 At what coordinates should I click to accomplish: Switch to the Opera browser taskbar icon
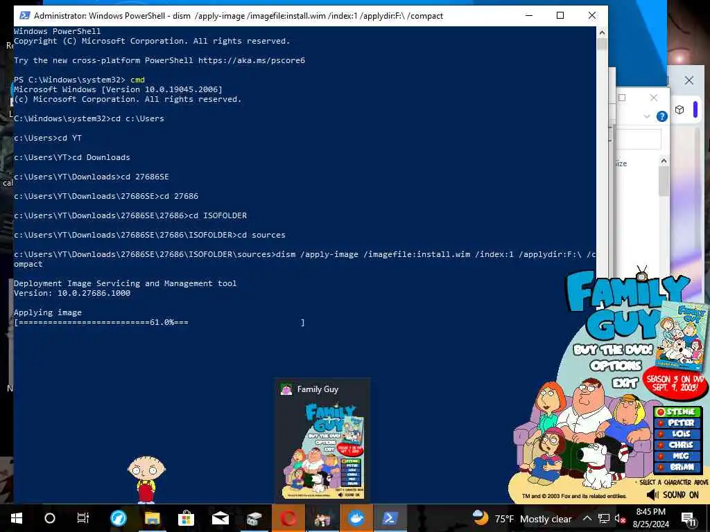pyautogui.click(x=288, y=518)
